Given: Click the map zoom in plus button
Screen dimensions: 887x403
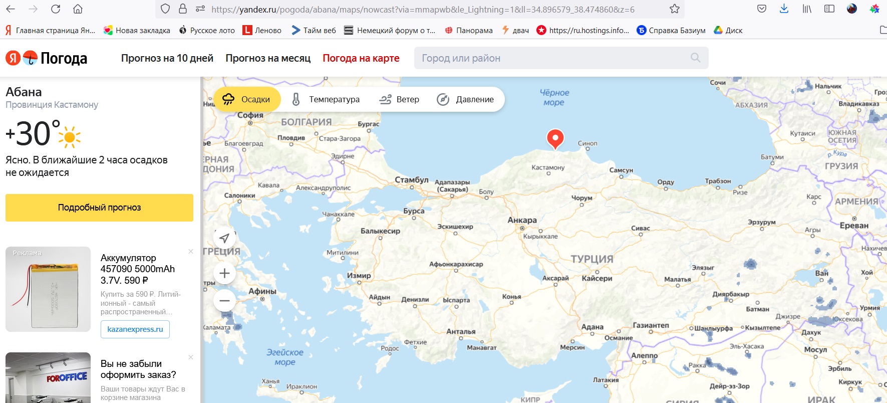Looking at the screenshot, I should click(x=224, y=273).
